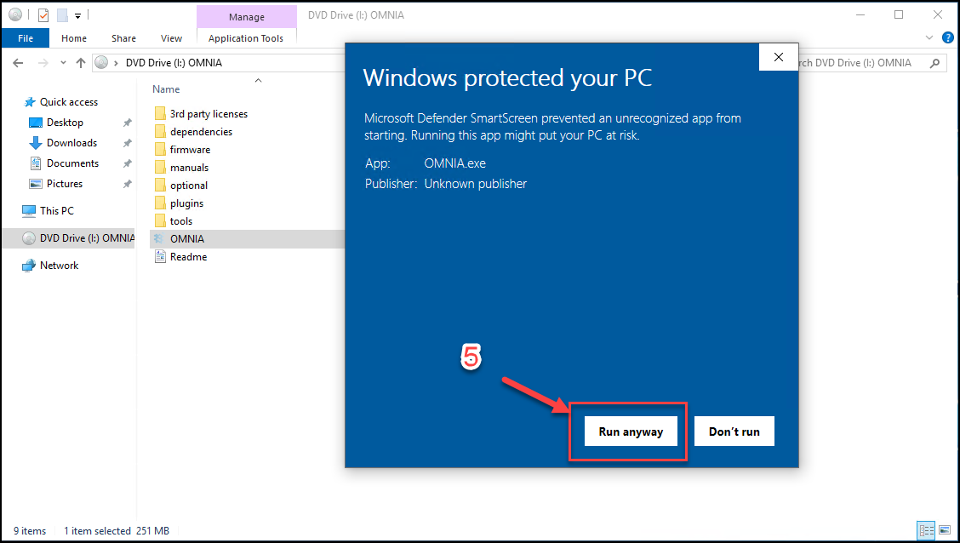The height and width of the screenshot is (543, 960).
Task: Select Quick access in navigation pane
Action: [x=69, y=102]
